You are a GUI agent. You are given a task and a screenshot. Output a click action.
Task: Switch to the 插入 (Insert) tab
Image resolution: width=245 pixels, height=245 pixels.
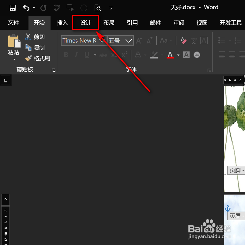coord(62,22)
